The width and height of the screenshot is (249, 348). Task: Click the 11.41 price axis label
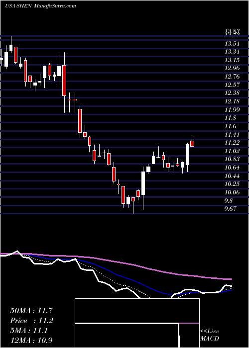click(232, 135)
